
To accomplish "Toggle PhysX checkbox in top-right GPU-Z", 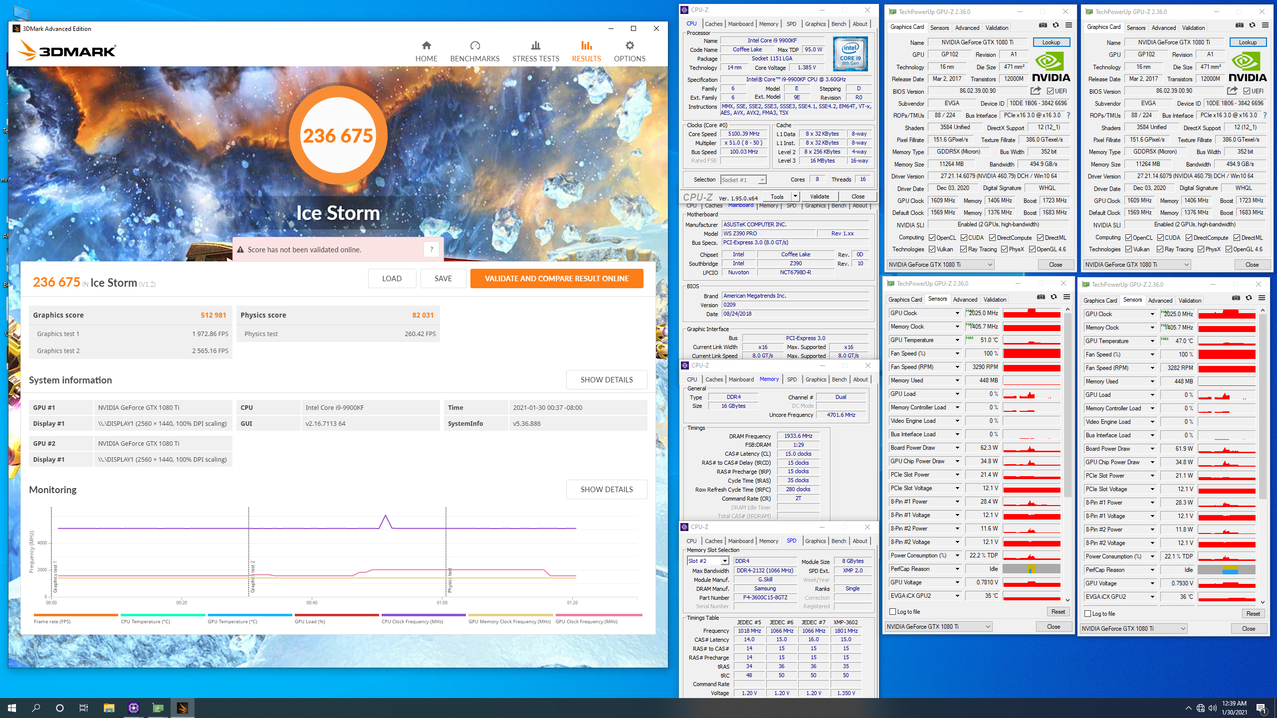I will click(x=1201, y=249).
